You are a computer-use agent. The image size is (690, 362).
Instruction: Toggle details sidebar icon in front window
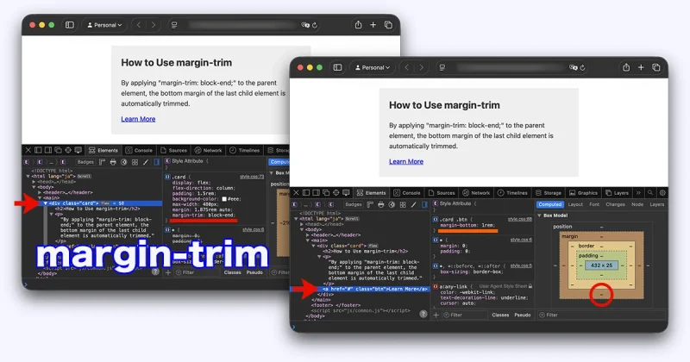pos(424,204)
